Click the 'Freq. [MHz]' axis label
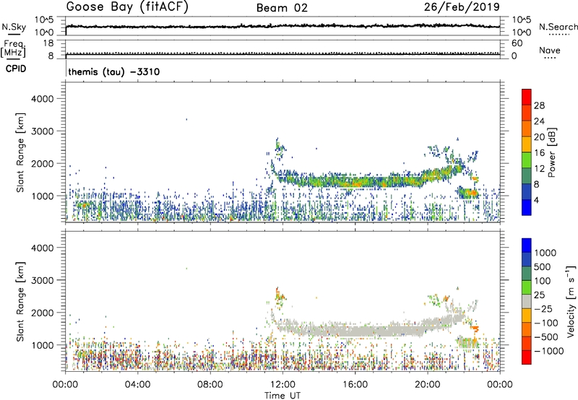This screenshot has width=578, height=400. pos(13,48)
